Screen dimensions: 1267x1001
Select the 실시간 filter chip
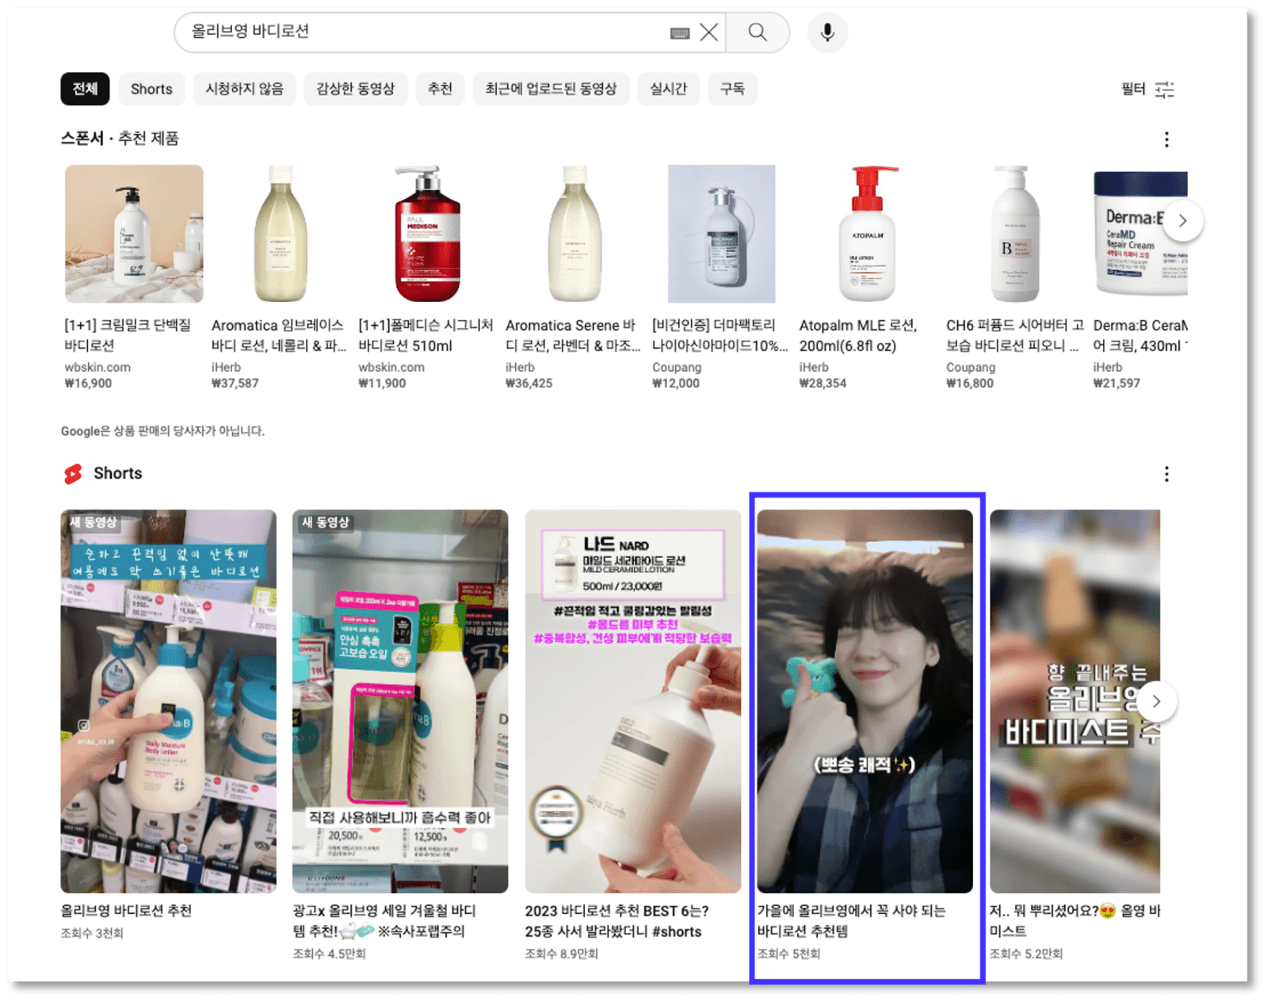[x=668, y=89]
